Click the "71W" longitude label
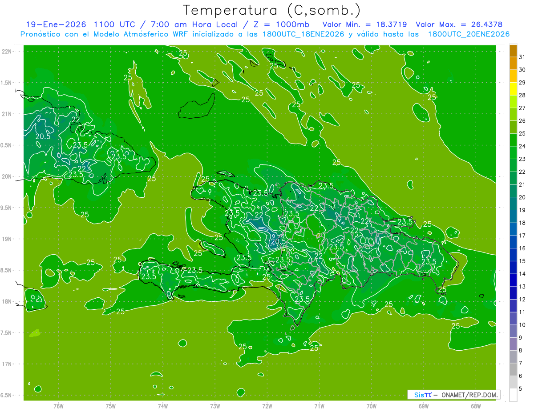534x412 pixels. pyautogui.click(x=319, y=406)
